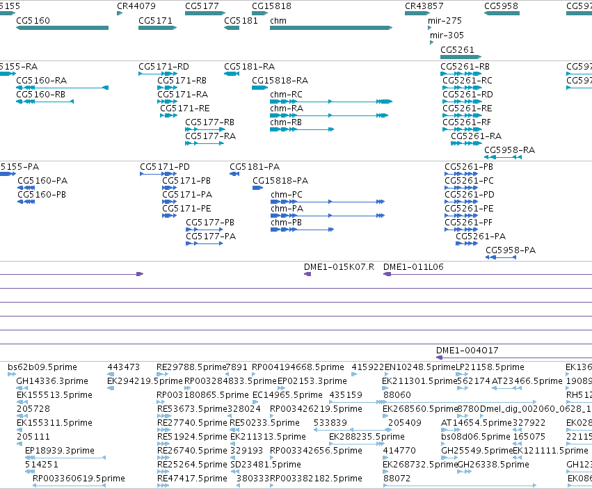The height and width of the screenshot is (489, 592).
Task: Open the CG5171 gene label
Action: click(155, 21)
